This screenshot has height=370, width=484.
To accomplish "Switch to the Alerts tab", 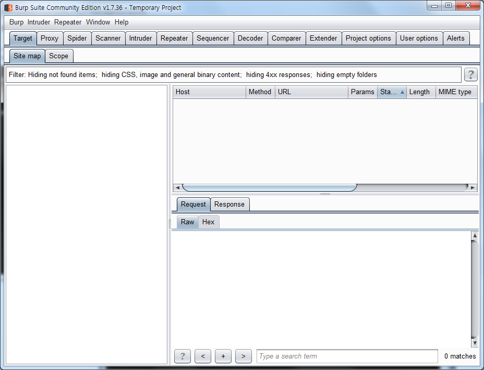I will click(456, 38).
